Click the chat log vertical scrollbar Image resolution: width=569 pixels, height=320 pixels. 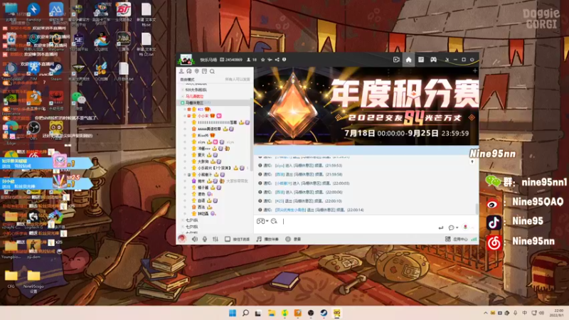477,208
